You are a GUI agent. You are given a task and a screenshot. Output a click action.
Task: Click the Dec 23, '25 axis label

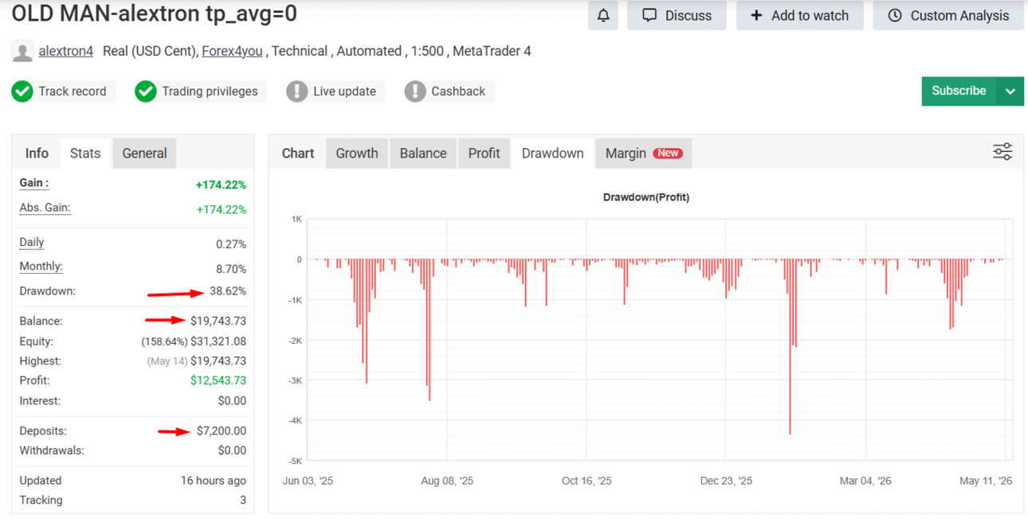point(726,481)
